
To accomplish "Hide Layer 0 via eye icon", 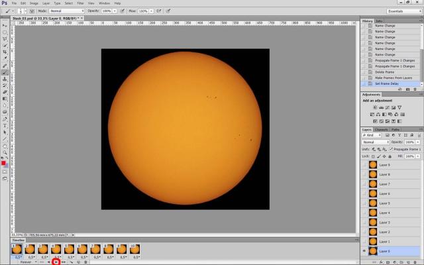I will pyautogui.click(x=364, y=252).
